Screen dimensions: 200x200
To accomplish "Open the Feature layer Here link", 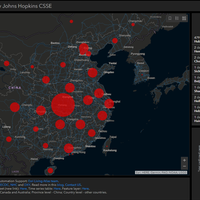I will coord(85,188).
